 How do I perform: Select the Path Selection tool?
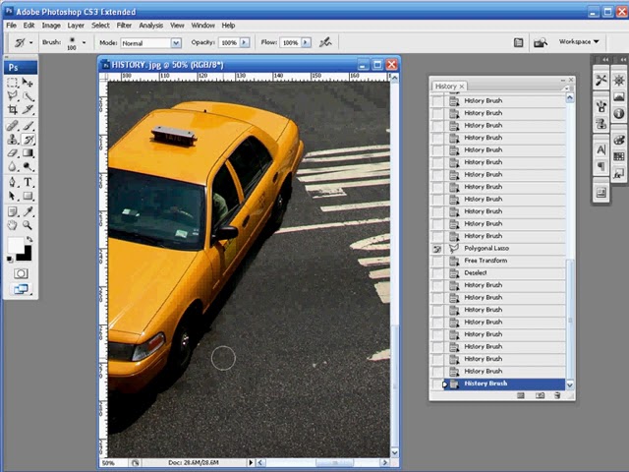[13, 196]
